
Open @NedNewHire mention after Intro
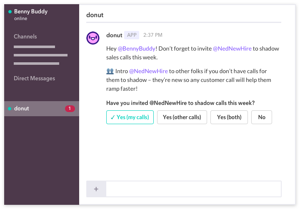pyautogui.click(x=148, y=71)
